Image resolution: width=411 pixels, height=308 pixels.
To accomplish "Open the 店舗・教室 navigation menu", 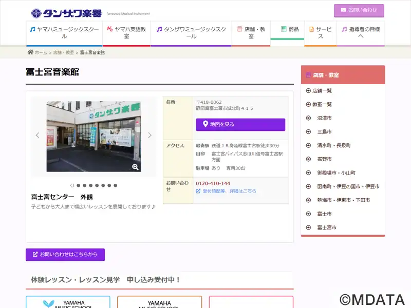I will (251, 33).
